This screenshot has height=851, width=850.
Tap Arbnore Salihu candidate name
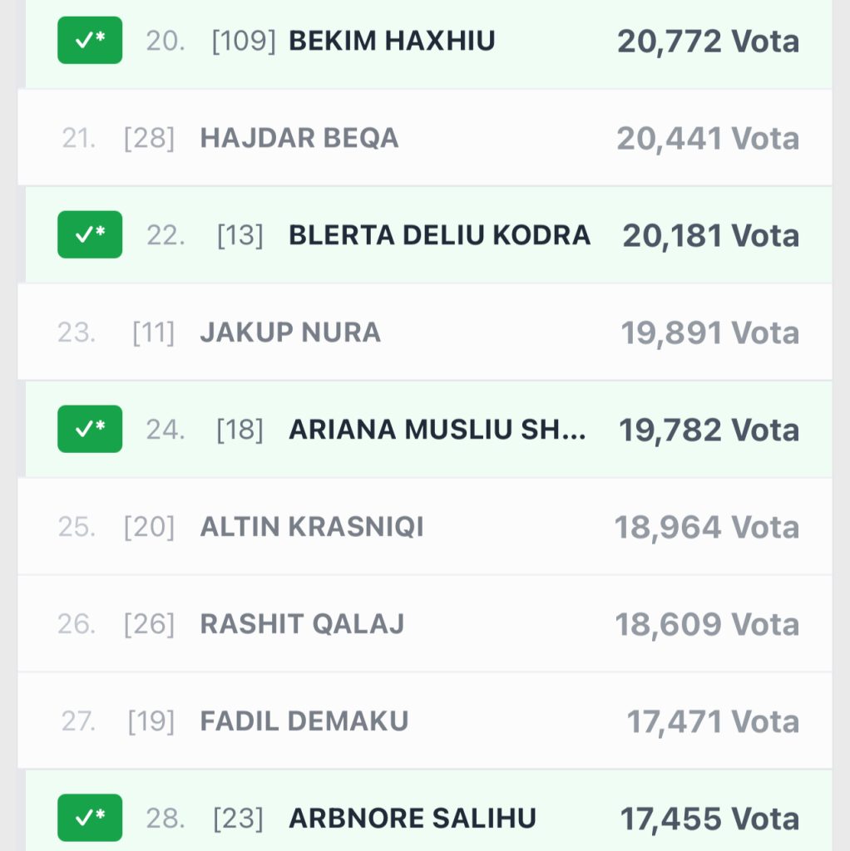coord(413,819)
